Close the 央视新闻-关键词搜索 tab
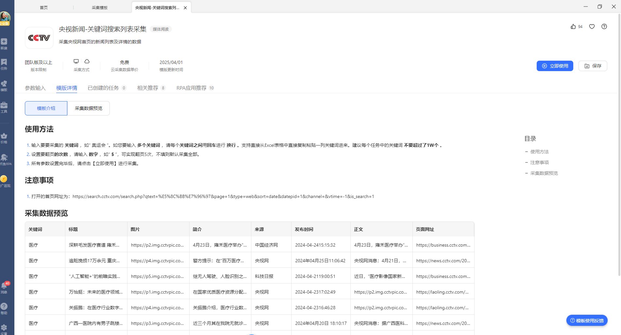This screenshot has width=621, height=335. (185, 8)
